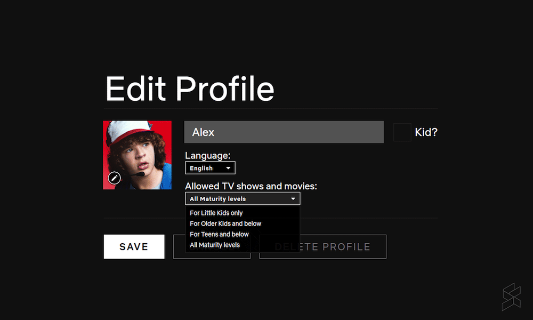
Task: Click the Edit Profile page heading
Action: click(189, 88)
